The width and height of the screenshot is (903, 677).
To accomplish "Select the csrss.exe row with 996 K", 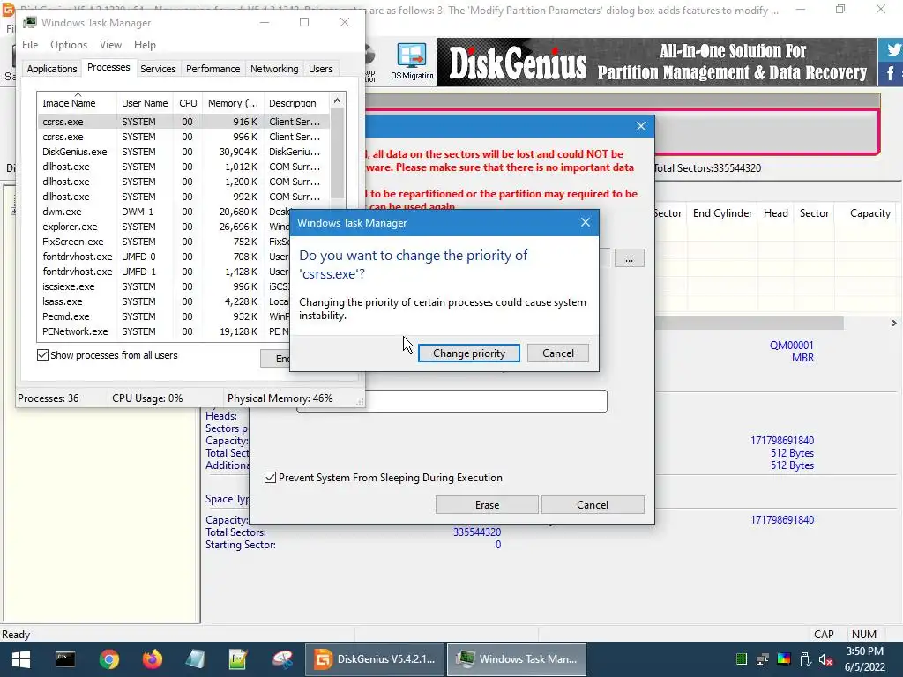I will 183,137.
